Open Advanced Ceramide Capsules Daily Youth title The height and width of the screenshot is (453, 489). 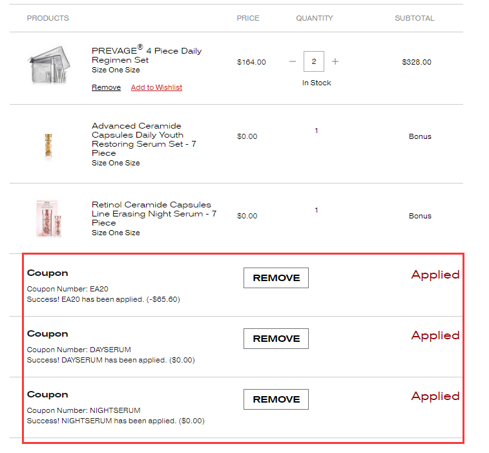(144, 139)
